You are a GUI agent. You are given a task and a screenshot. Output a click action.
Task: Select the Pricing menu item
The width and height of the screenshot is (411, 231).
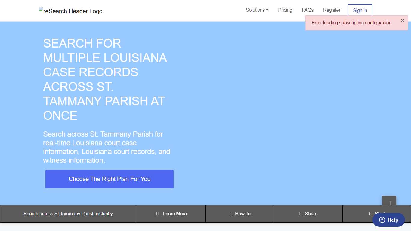pos(285,10)
